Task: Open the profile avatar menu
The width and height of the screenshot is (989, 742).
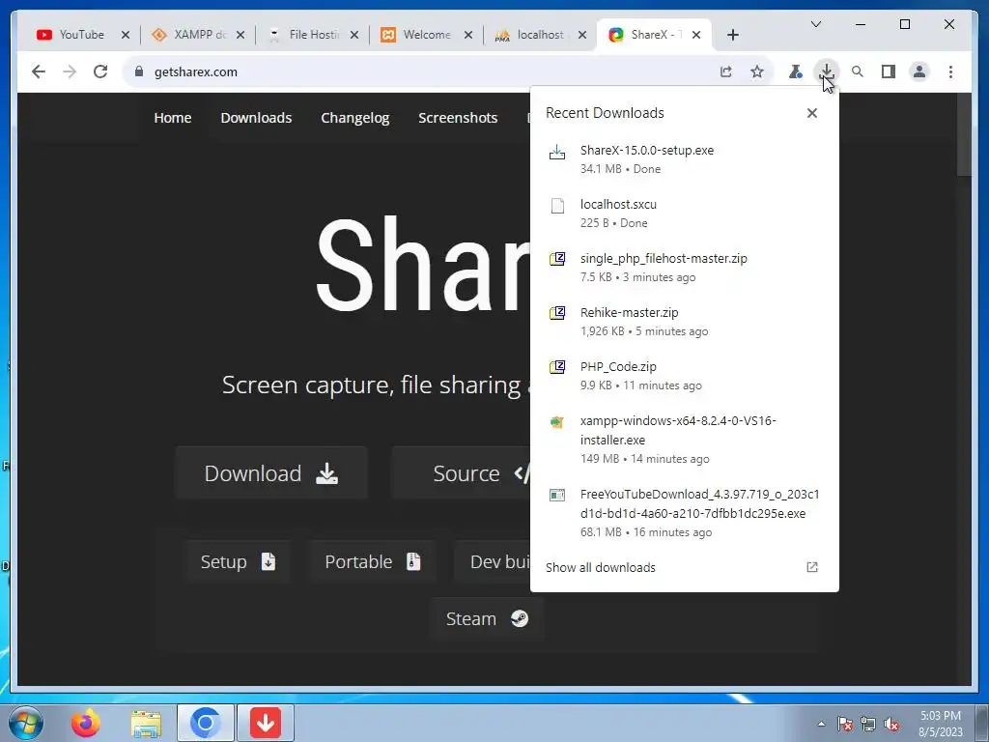Action: click(919, 71)
